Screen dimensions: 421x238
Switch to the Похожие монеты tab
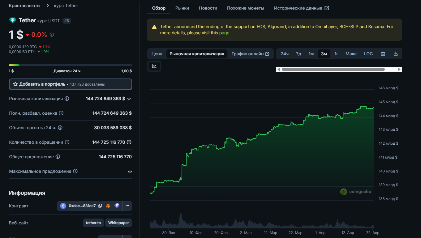click(x=245, y=8)
